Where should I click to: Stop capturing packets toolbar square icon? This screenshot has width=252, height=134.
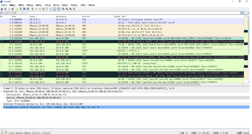coord(5,9)
